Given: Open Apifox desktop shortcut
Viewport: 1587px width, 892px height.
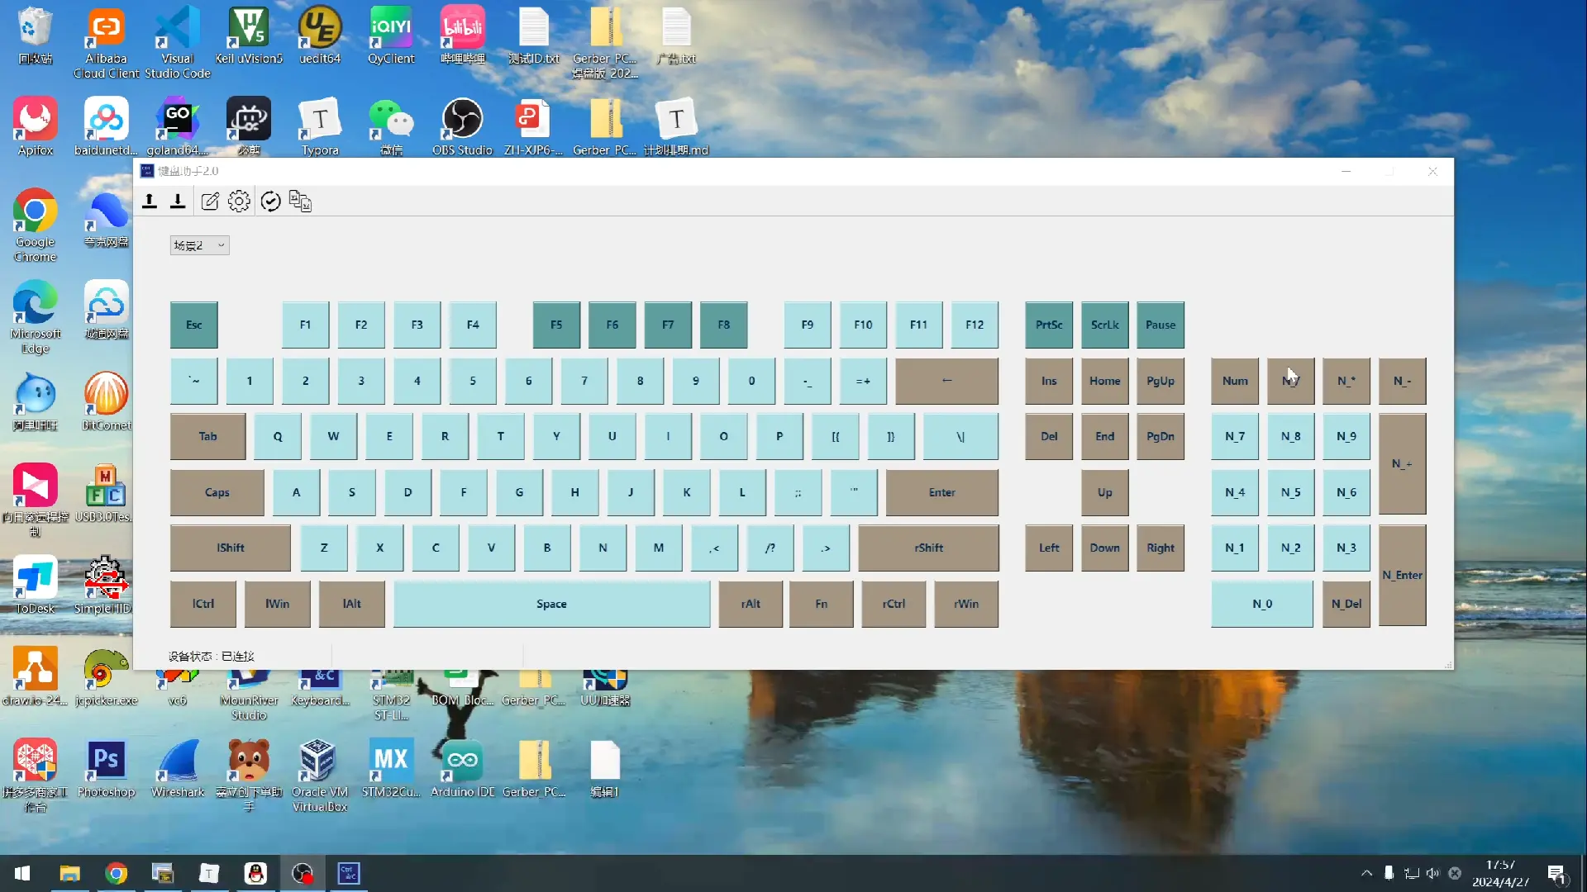Looking at the screenshot, I should click(36, 126).
